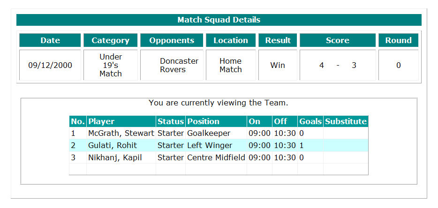Click the Win result cell
Viewport: 438px width, 208px height.
pos(278,65)
